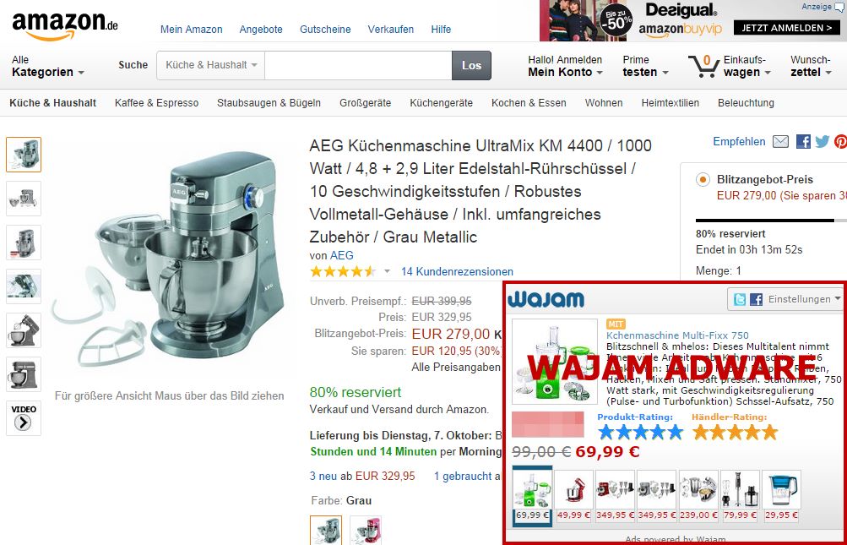The width and height of the screenshot is (847, 545).
Task: Open the Kaffee & Espresso category tab
Action: [157, 103]
